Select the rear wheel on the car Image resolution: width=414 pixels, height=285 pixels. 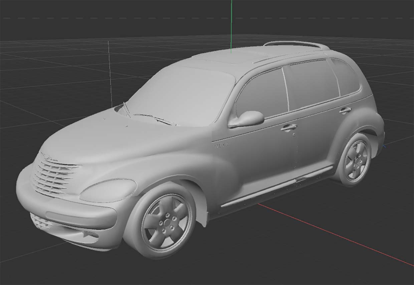pos(357,160)
